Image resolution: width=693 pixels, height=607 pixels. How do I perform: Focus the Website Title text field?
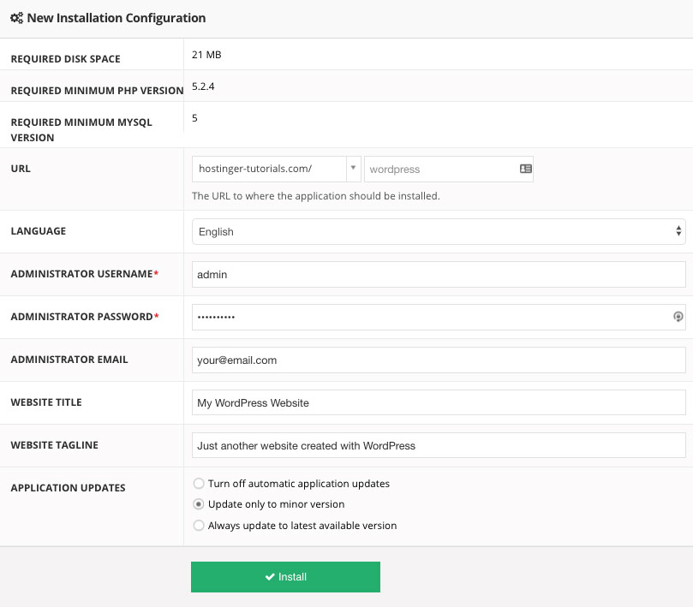439,403
